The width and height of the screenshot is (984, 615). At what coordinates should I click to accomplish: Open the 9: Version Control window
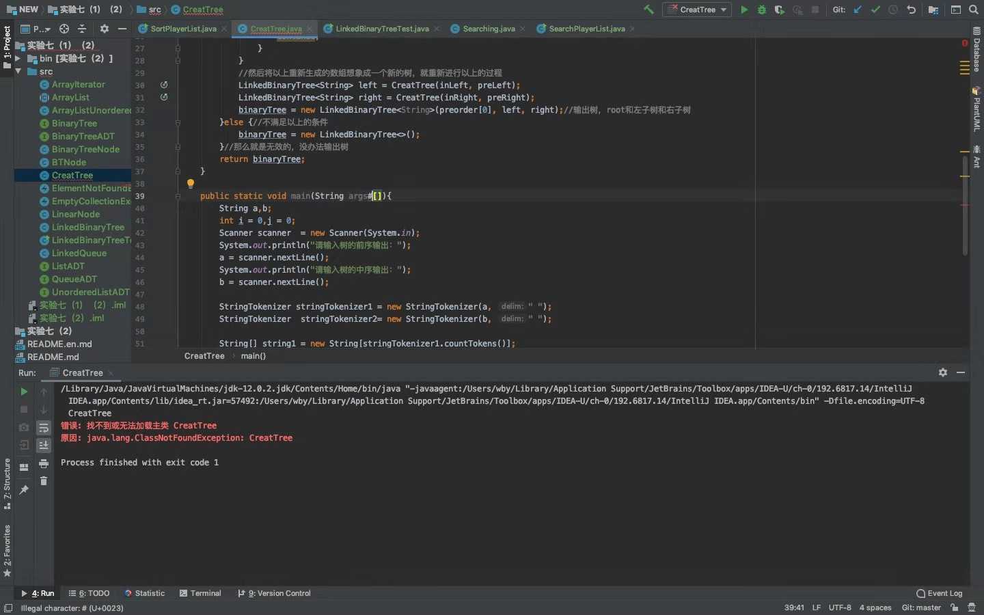point(274,593)
